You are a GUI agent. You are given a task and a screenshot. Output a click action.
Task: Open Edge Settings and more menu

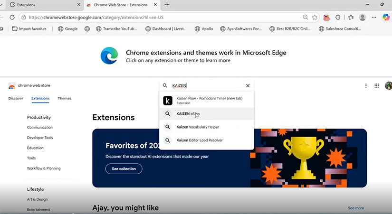coord(374,17)
